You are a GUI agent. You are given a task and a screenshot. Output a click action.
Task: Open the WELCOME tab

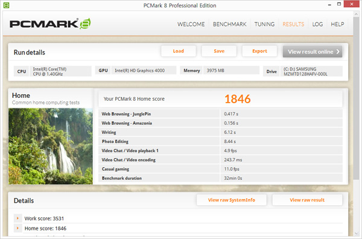pyautogui.click(x=191, y=24)
